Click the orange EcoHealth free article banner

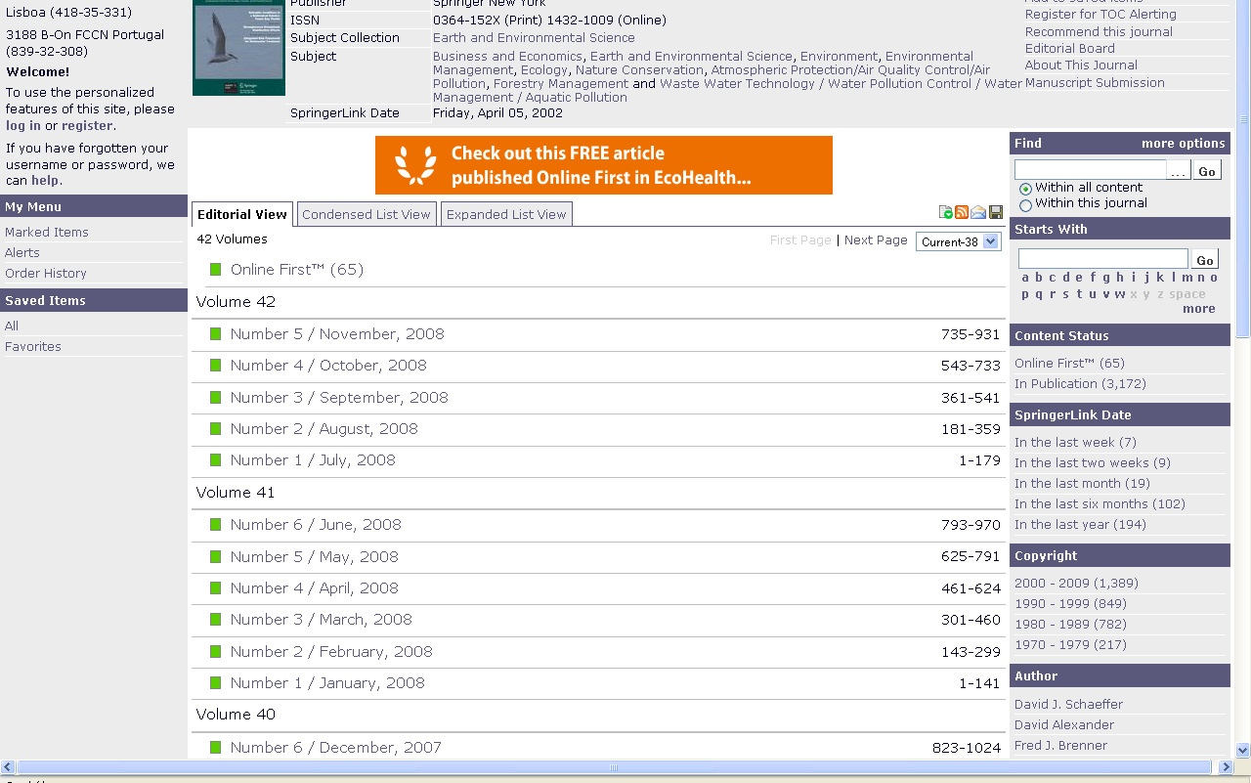coord(604,165)
